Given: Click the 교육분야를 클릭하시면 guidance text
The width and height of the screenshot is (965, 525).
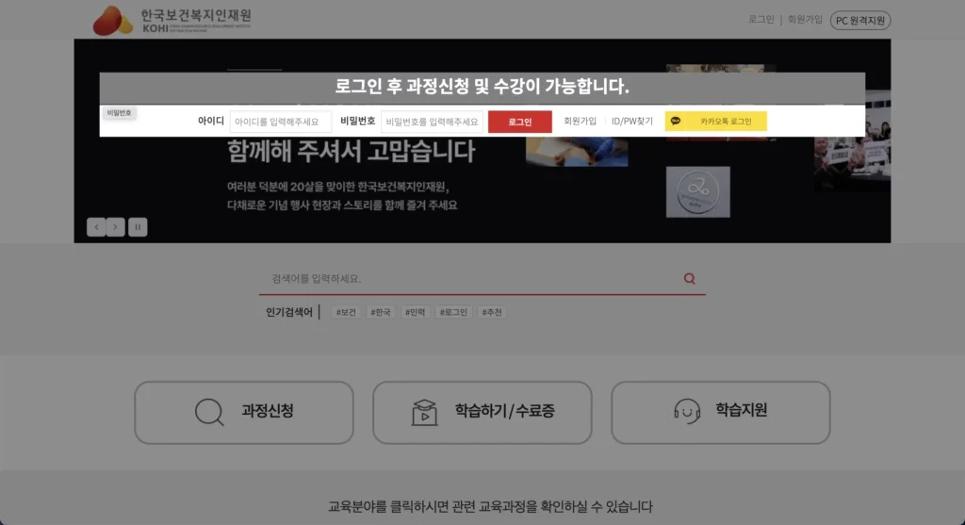Looking at the screenshot, I should (x=490, y=506).
